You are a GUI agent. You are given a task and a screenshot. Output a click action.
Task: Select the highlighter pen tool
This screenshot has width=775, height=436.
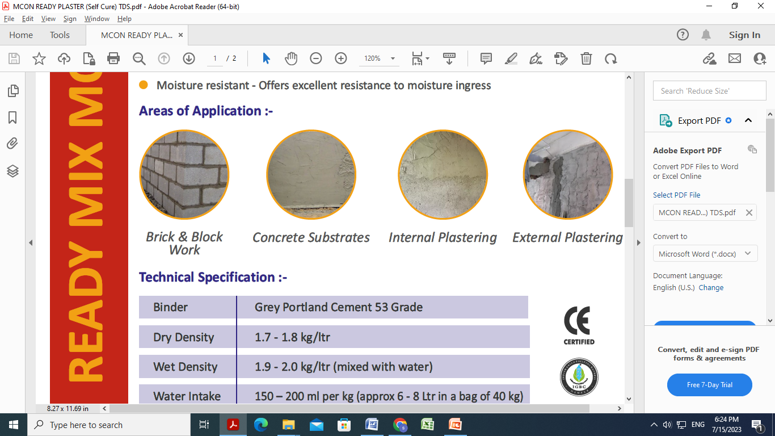(x=511, y=58)
